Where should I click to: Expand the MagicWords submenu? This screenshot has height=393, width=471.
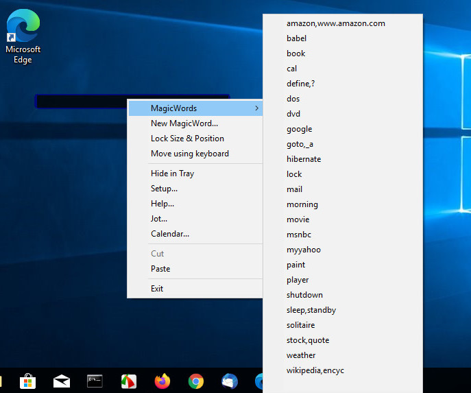195,108
